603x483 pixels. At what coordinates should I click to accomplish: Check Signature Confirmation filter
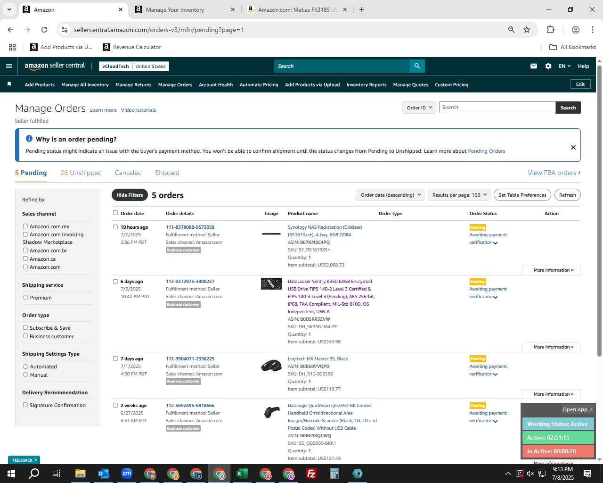pyautogui.click(x=25, y=405)
